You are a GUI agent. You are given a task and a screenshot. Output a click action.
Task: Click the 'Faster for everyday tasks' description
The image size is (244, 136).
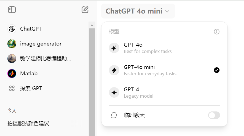150,74
